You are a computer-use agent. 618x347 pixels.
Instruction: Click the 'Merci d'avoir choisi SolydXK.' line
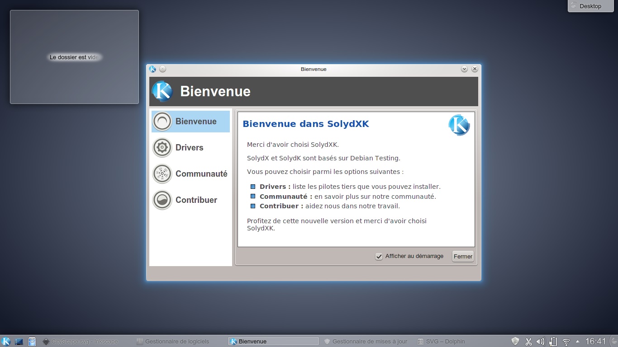coord(293,145)
